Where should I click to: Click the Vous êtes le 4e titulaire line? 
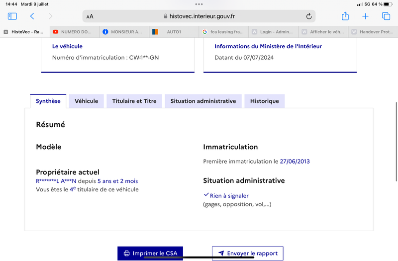click(x=87, y=189)
